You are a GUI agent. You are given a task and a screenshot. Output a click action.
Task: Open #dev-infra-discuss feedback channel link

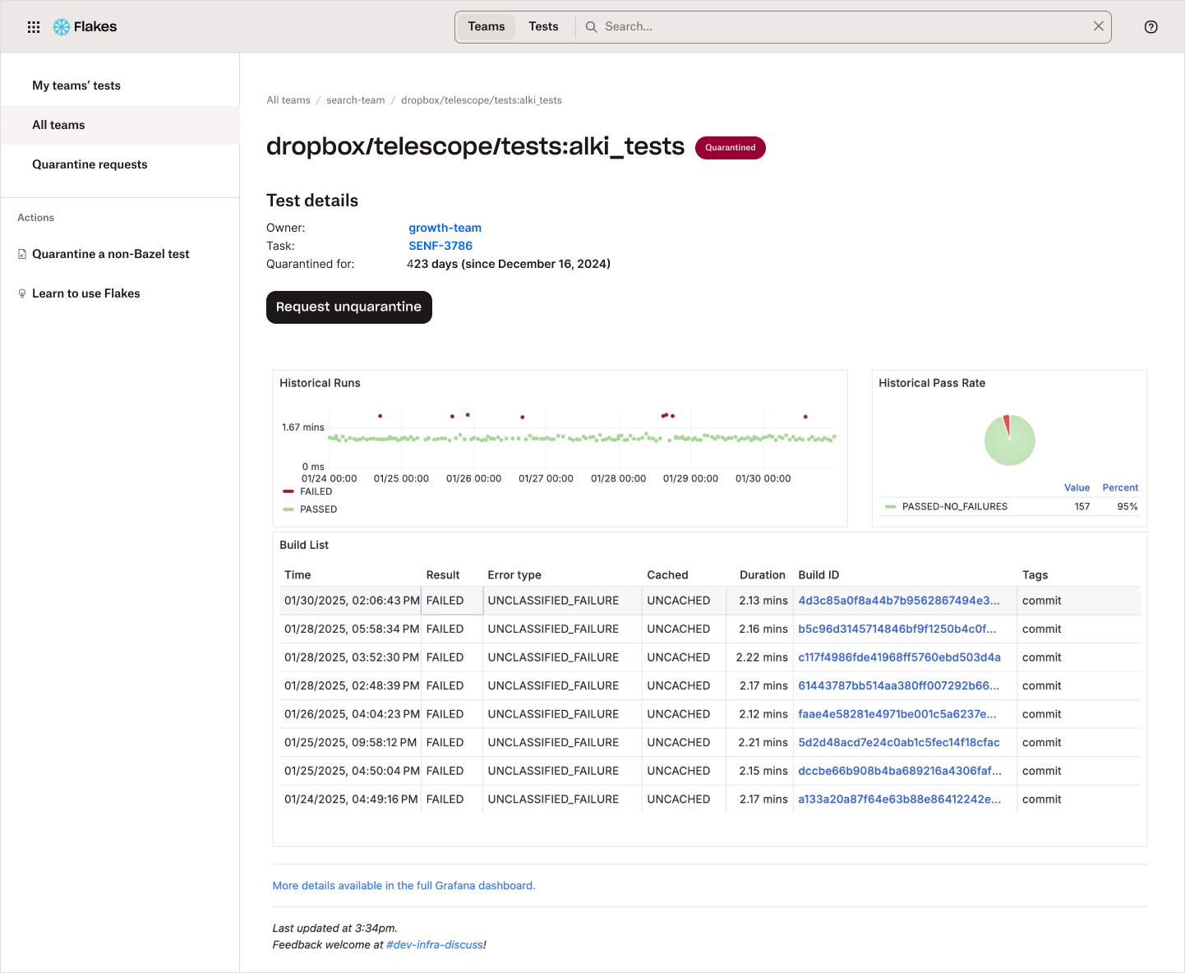tap(435, 945)
